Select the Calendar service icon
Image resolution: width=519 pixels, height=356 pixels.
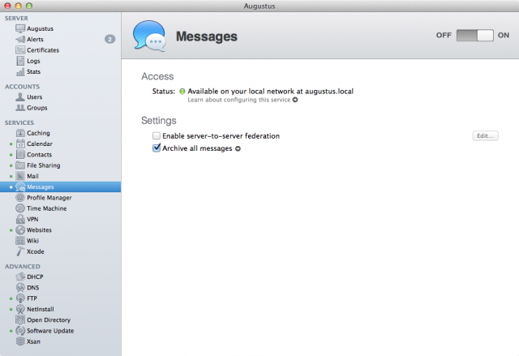(x=20, y=144)
